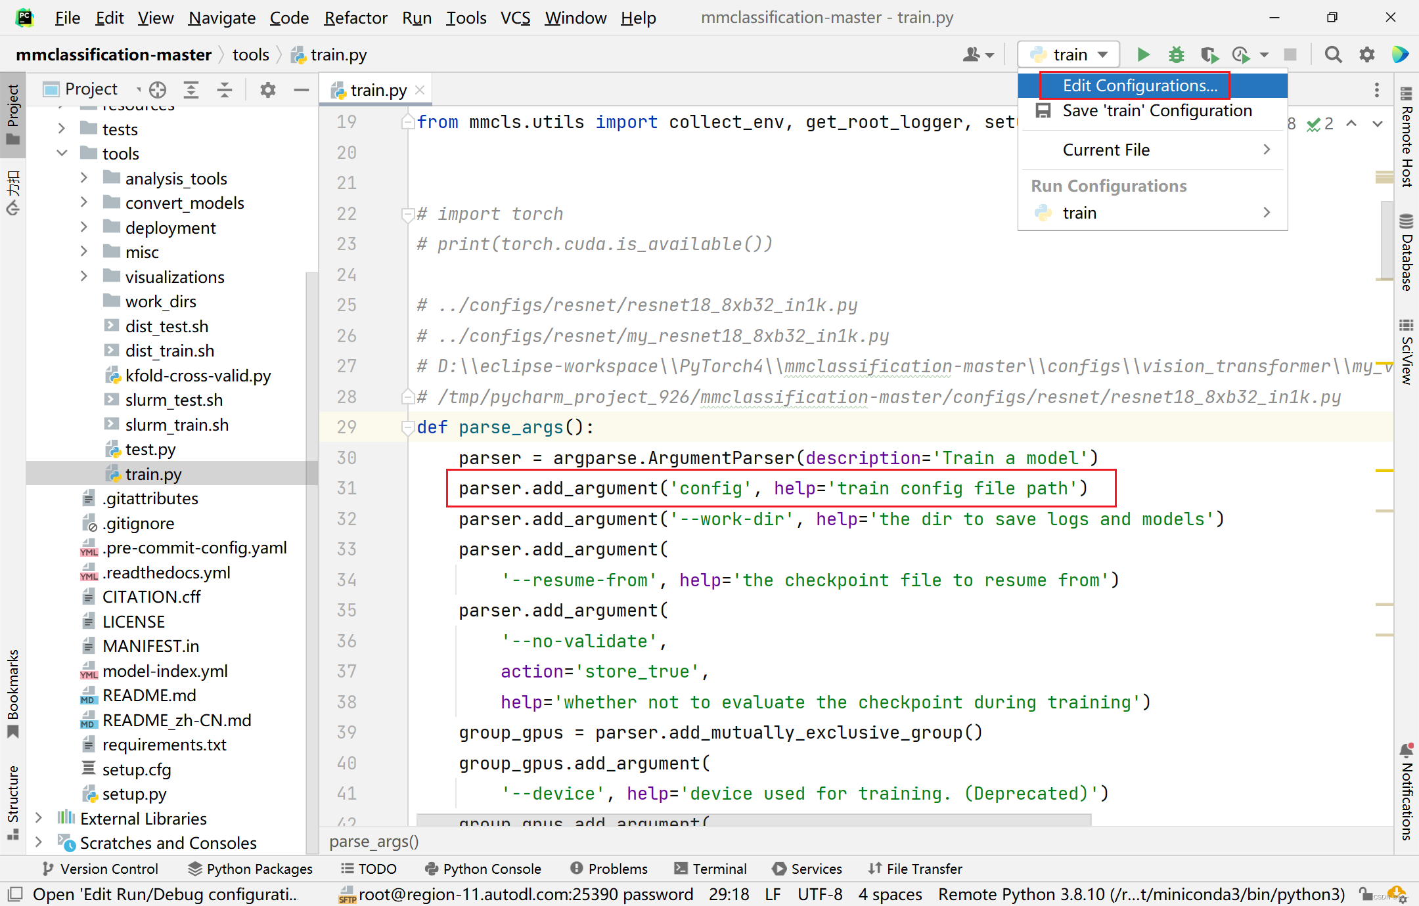Hide the Project tool window

click(x=302, y=89)
